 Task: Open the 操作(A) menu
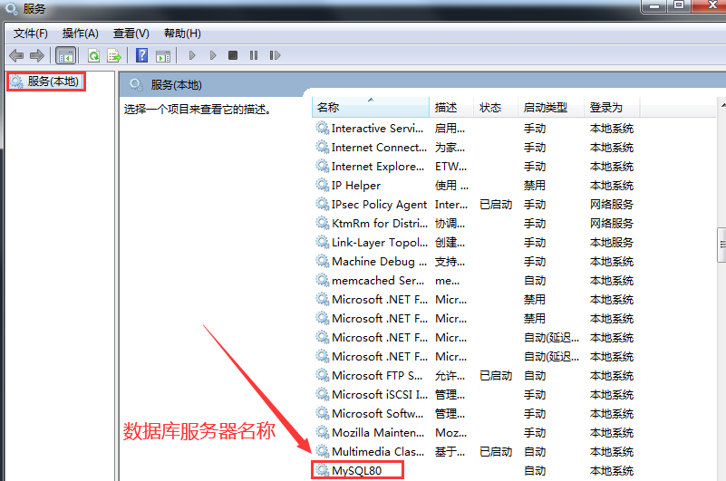pos(81,34)
